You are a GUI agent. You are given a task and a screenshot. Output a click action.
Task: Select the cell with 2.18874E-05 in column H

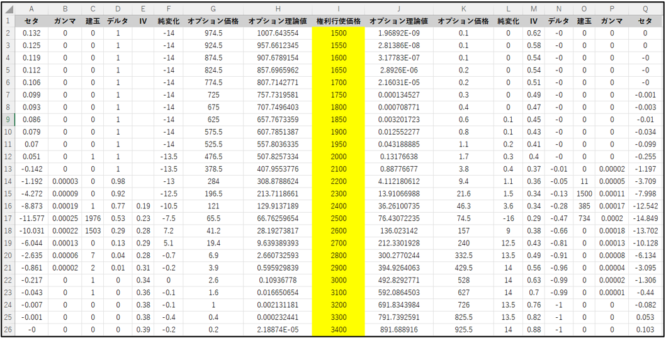(x=278, y=330)
